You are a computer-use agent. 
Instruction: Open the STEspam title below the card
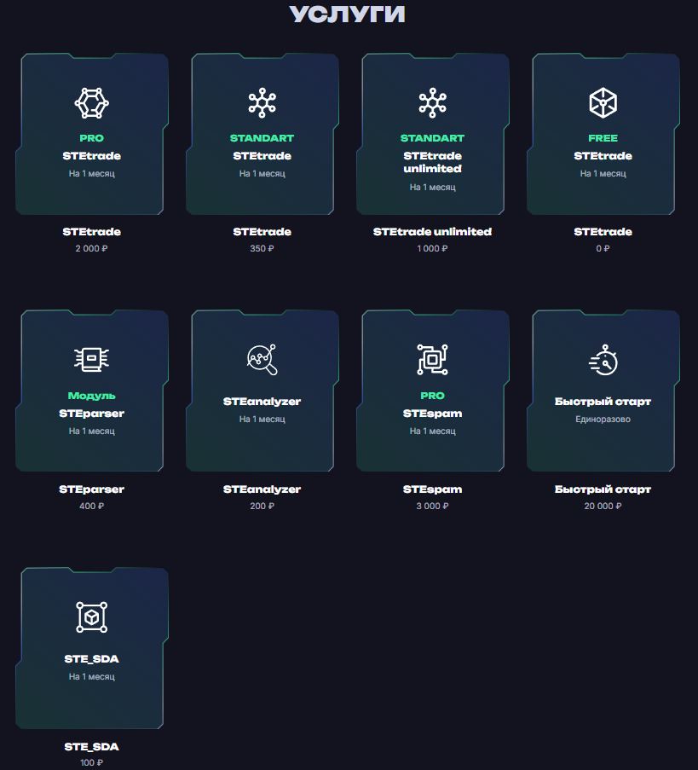point(432,489)
